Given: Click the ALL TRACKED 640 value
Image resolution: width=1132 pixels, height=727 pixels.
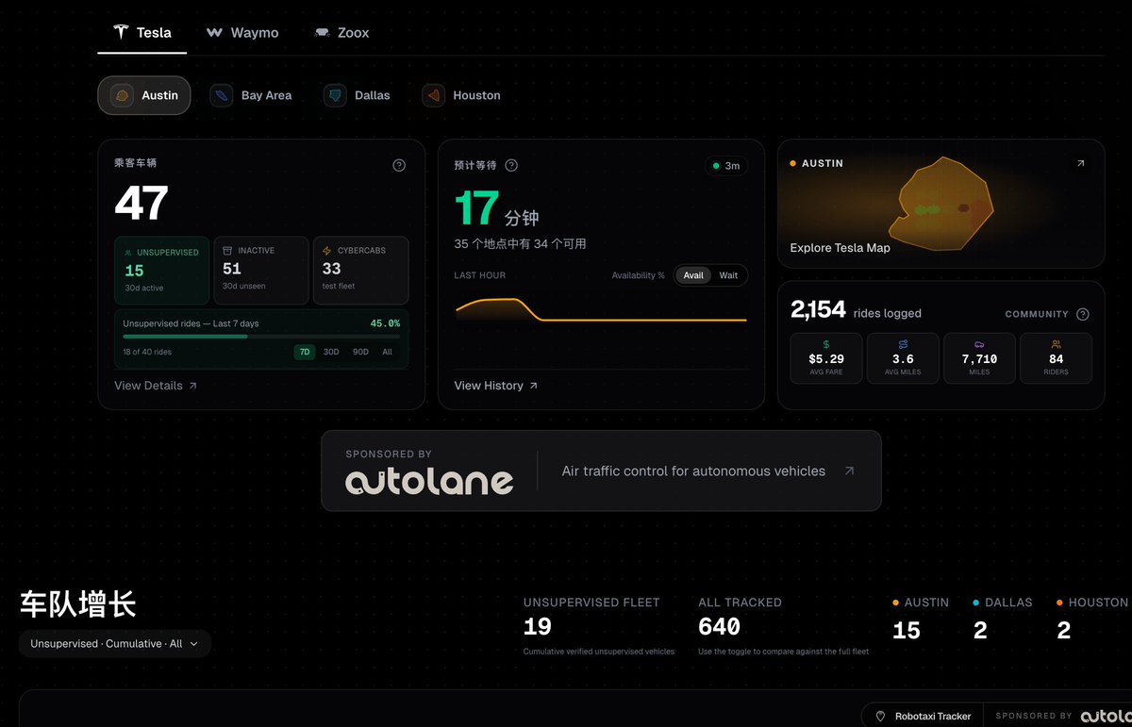Looking at the screenshot, I should point(720,627).
